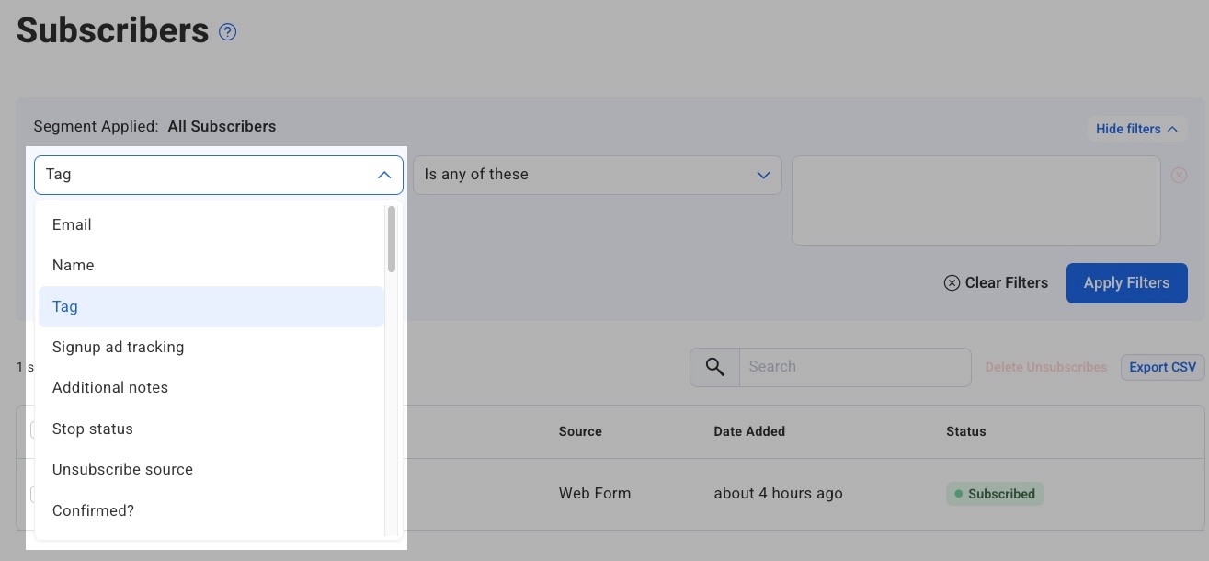Screen dimensions: 1209x561
Task: Click the circled X icon next to Clear Filters
Action: click(951, 282)
